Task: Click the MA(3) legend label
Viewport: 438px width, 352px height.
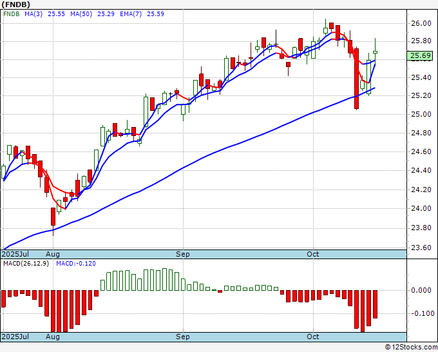Action: (33, 14)
